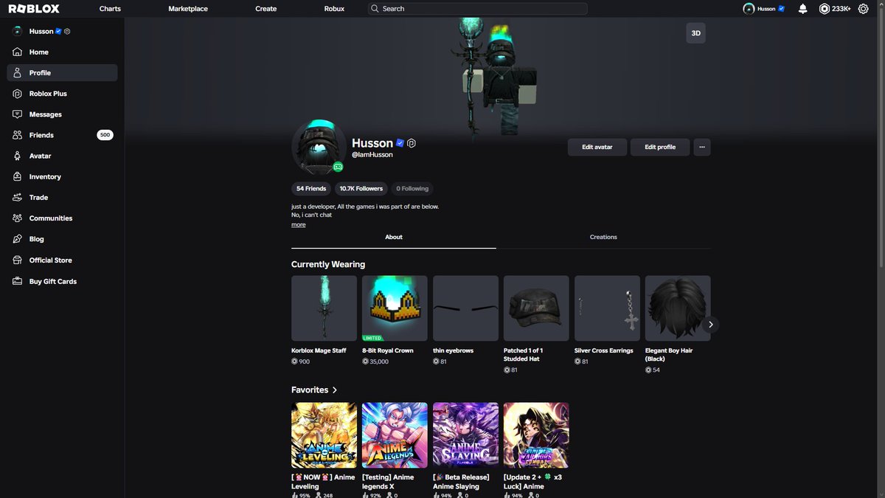Click the Official Store sidebar icon
The image size is (885, 498).
(17, 260)
